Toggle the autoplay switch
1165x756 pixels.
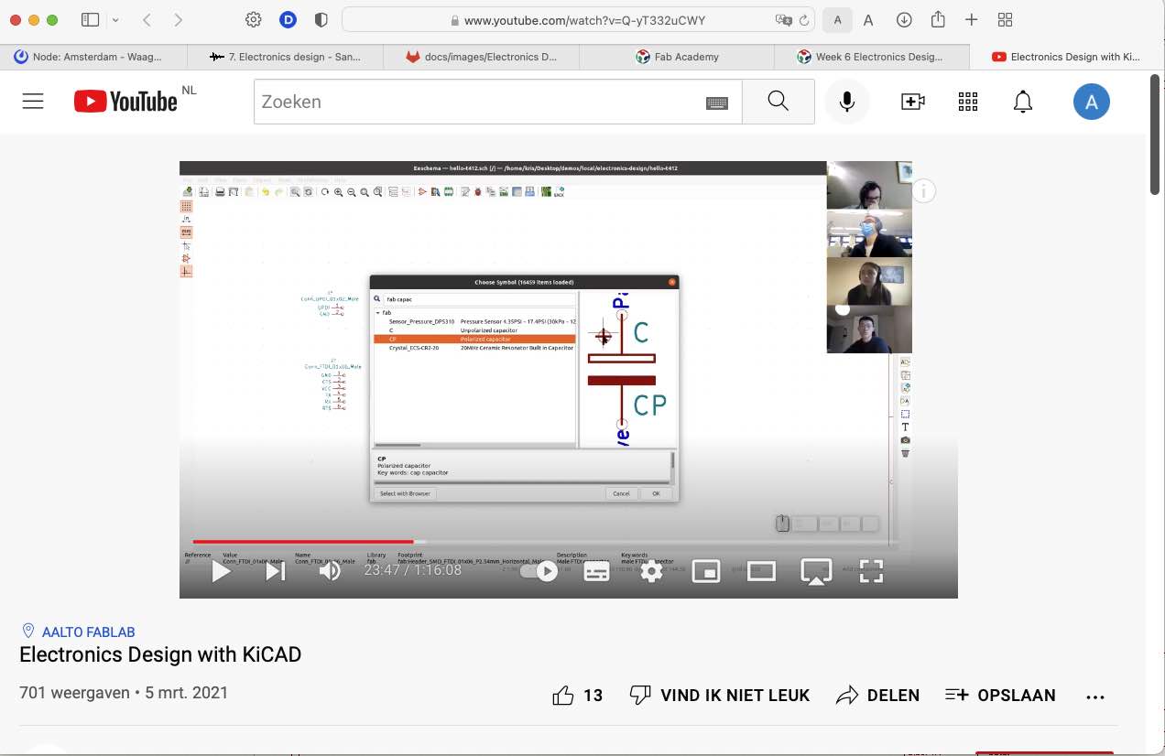[x=539, y=571]
